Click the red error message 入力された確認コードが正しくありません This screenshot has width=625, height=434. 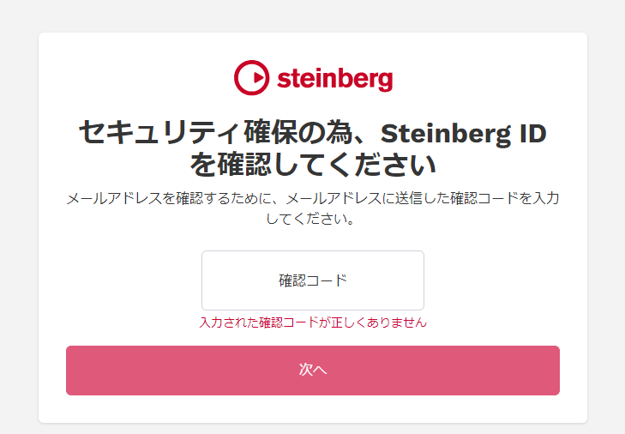[313, 322]
